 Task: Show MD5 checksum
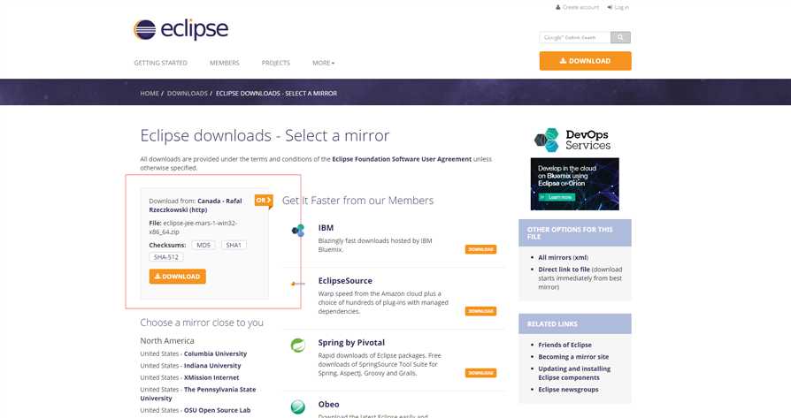204,246
